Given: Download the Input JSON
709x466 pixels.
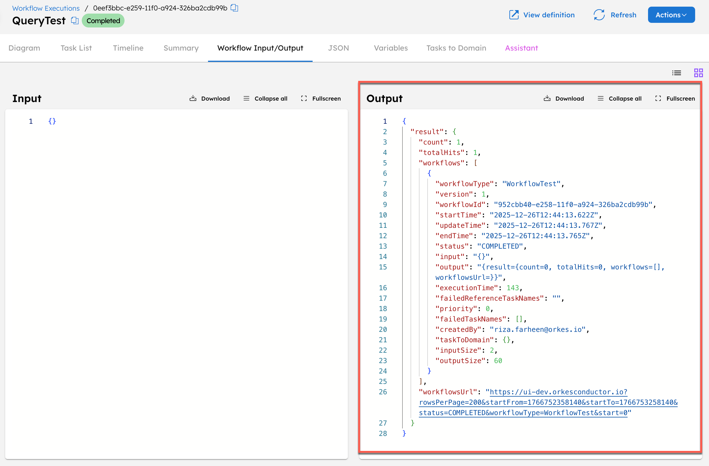Looking at the screenshot, I should tap(209, 98).
